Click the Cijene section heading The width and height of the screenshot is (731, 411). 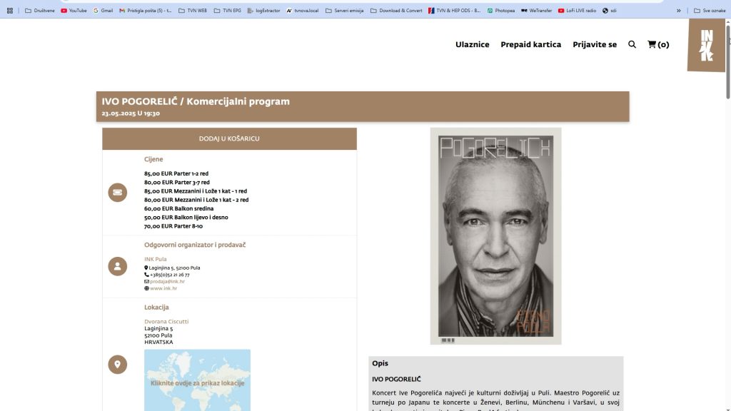153,159
